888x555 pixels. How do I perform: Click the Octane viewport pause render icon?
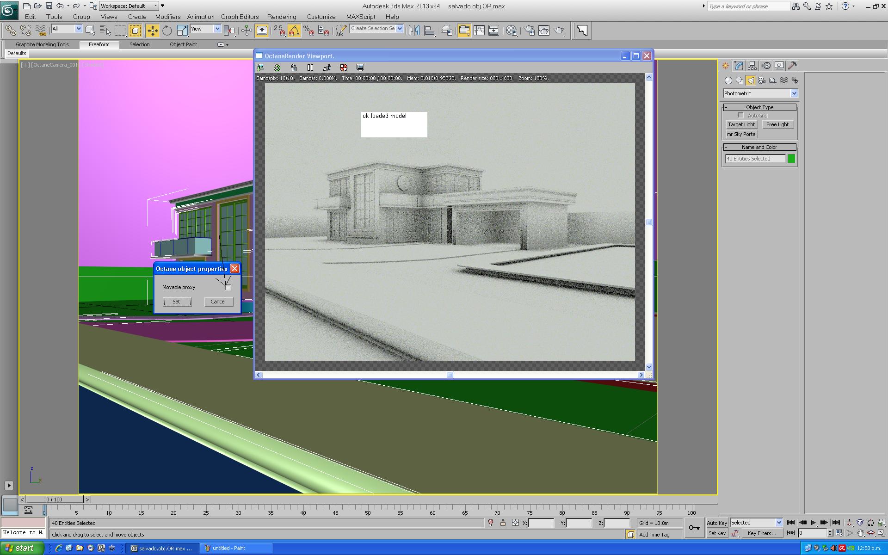(310, 68)
